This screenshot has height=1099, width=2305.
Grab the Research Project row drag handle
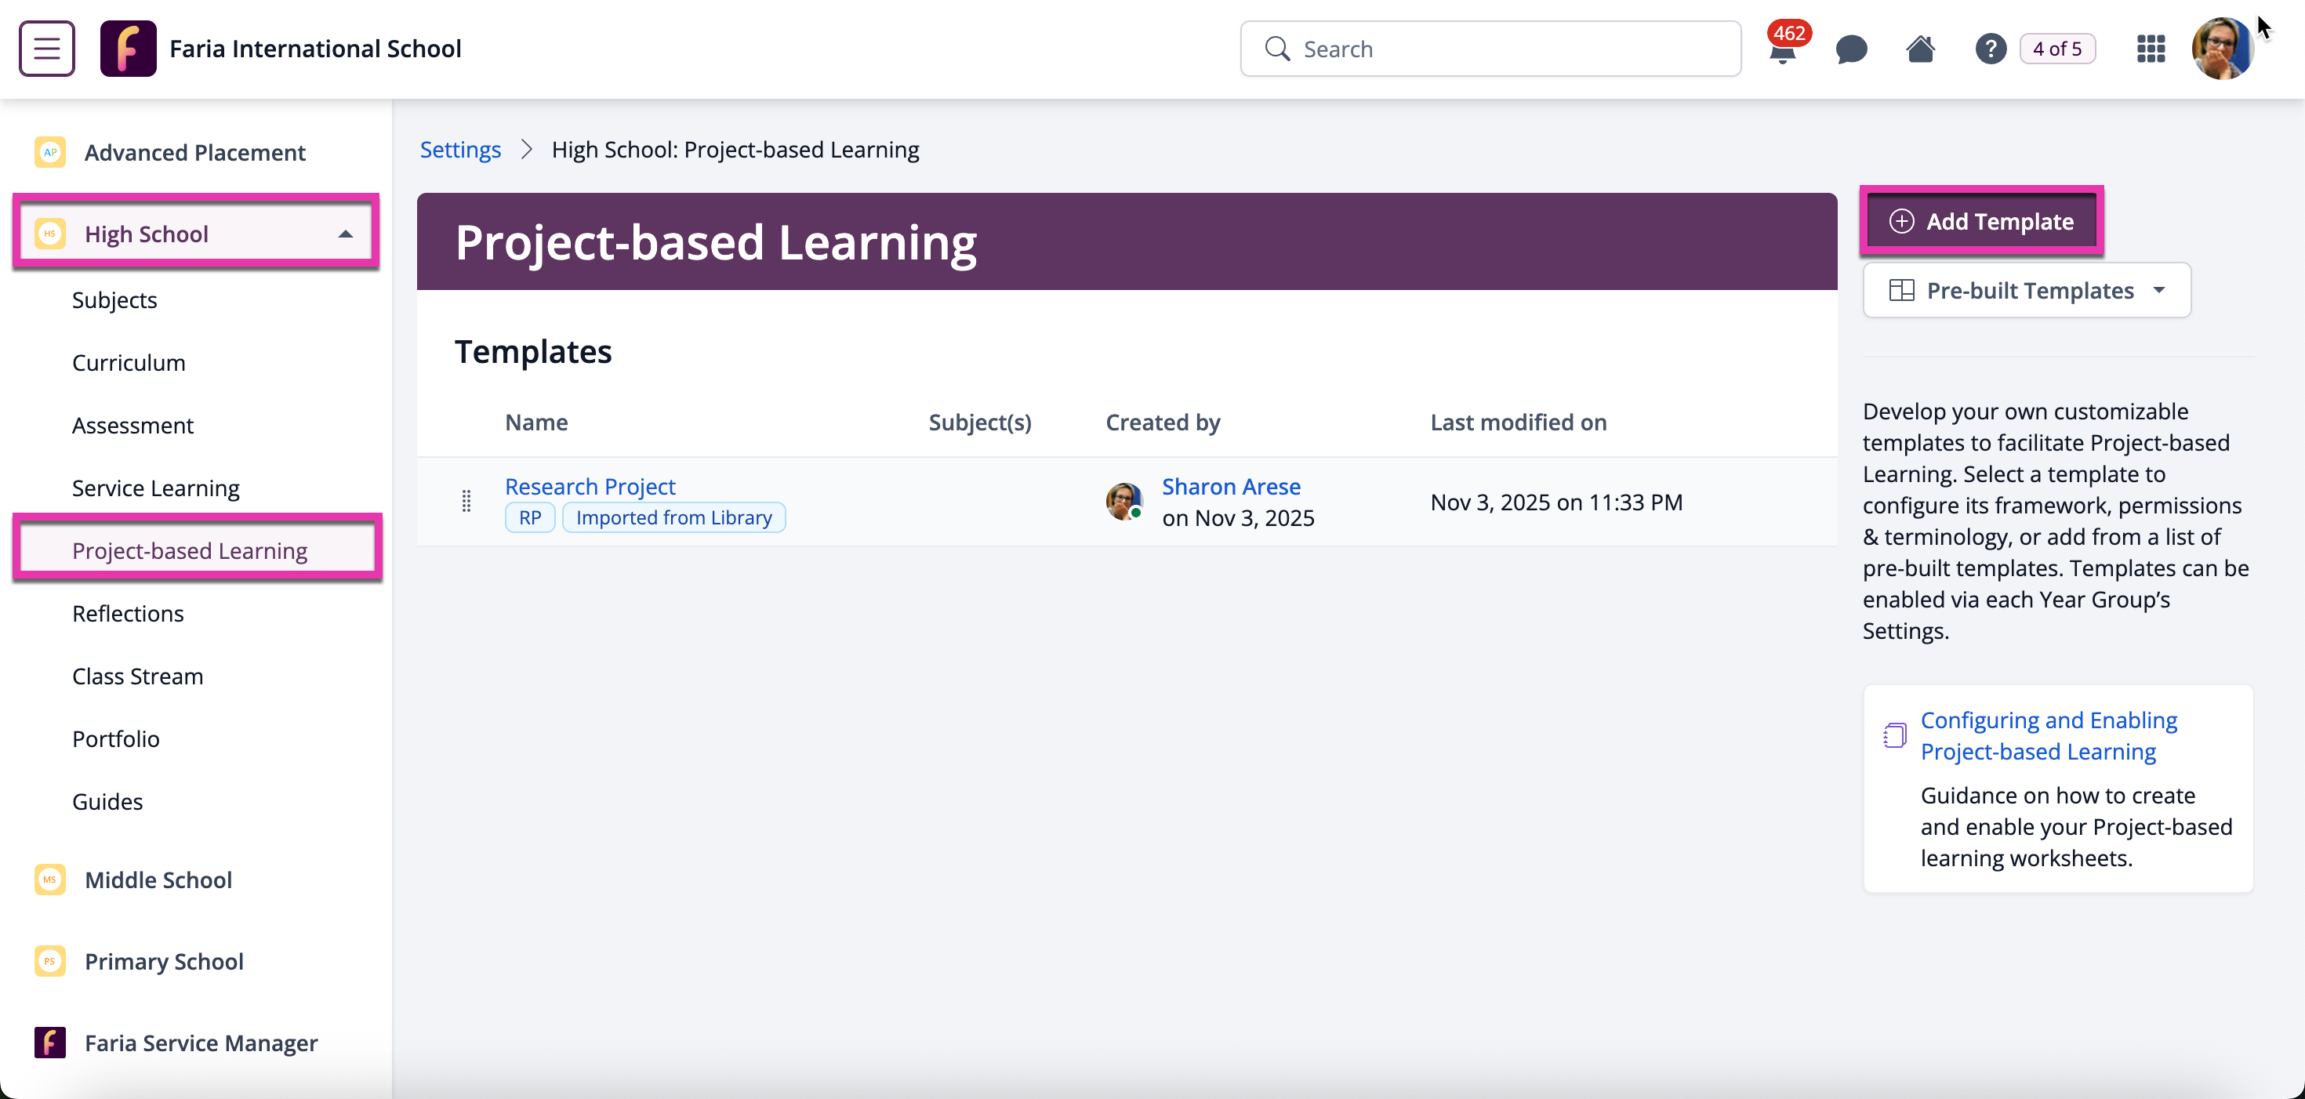tap(466, 501)
